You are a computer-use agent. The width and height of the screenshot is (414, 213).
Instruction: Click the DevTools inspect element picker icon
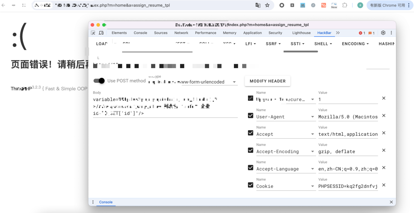pyautogui.click(x=93, y=33)
